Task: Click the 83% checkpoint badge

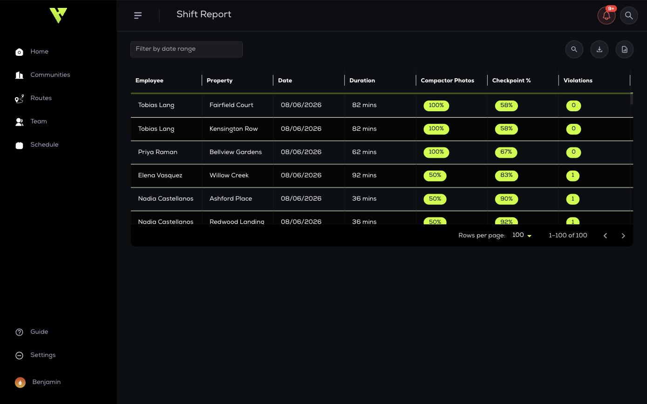Action: 506,175
